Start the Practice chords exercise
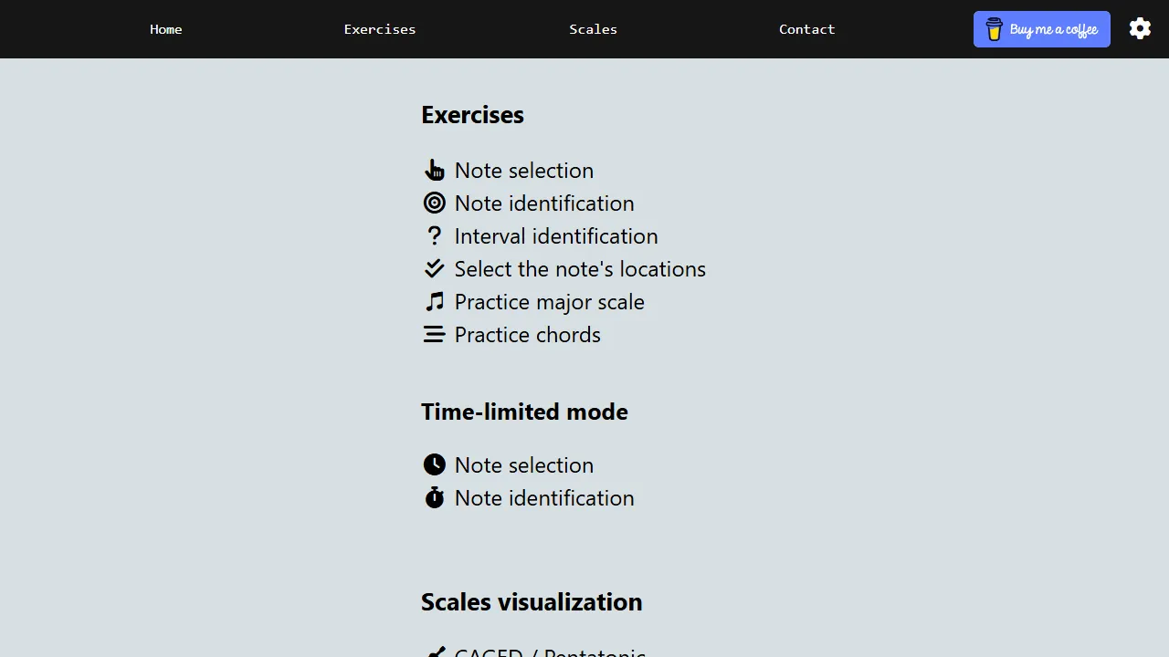Screen dimensions: 1169x657 pyautogui.click(x=527, y=334)
